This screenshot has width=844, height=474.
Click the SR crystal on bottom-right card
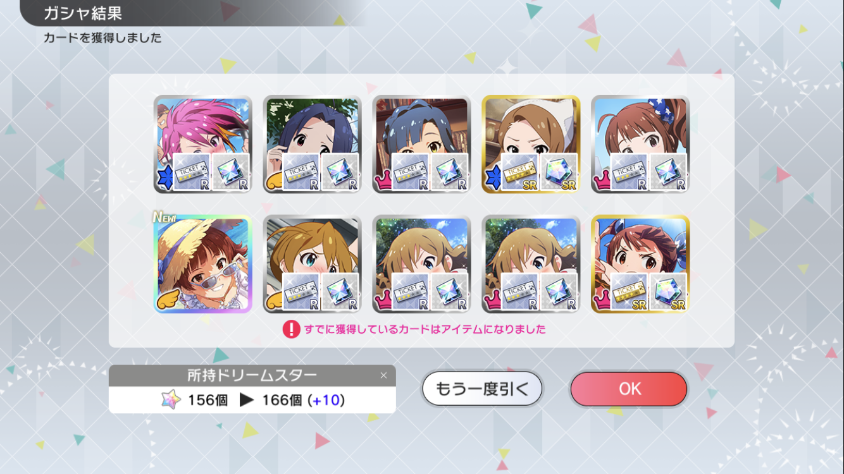point(669,292)
